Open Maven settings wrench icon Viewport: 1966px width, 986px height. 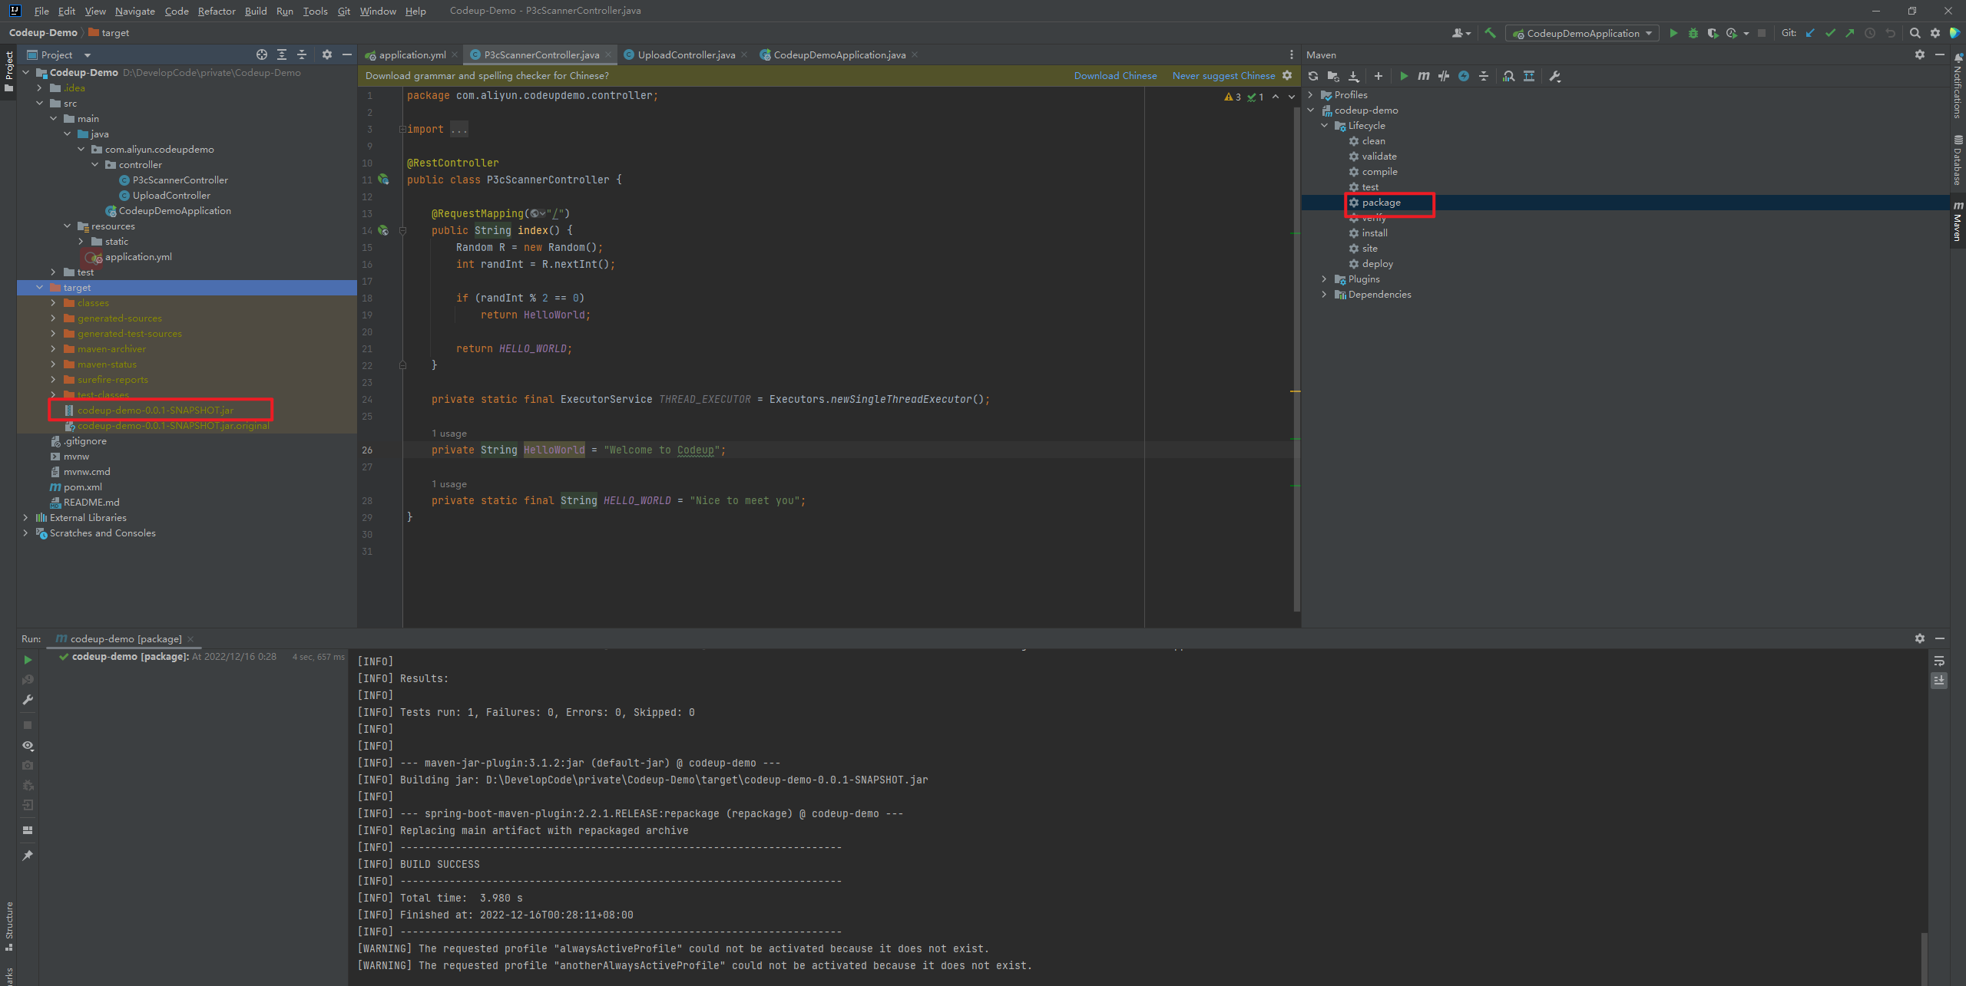[x=1555, y=76]
